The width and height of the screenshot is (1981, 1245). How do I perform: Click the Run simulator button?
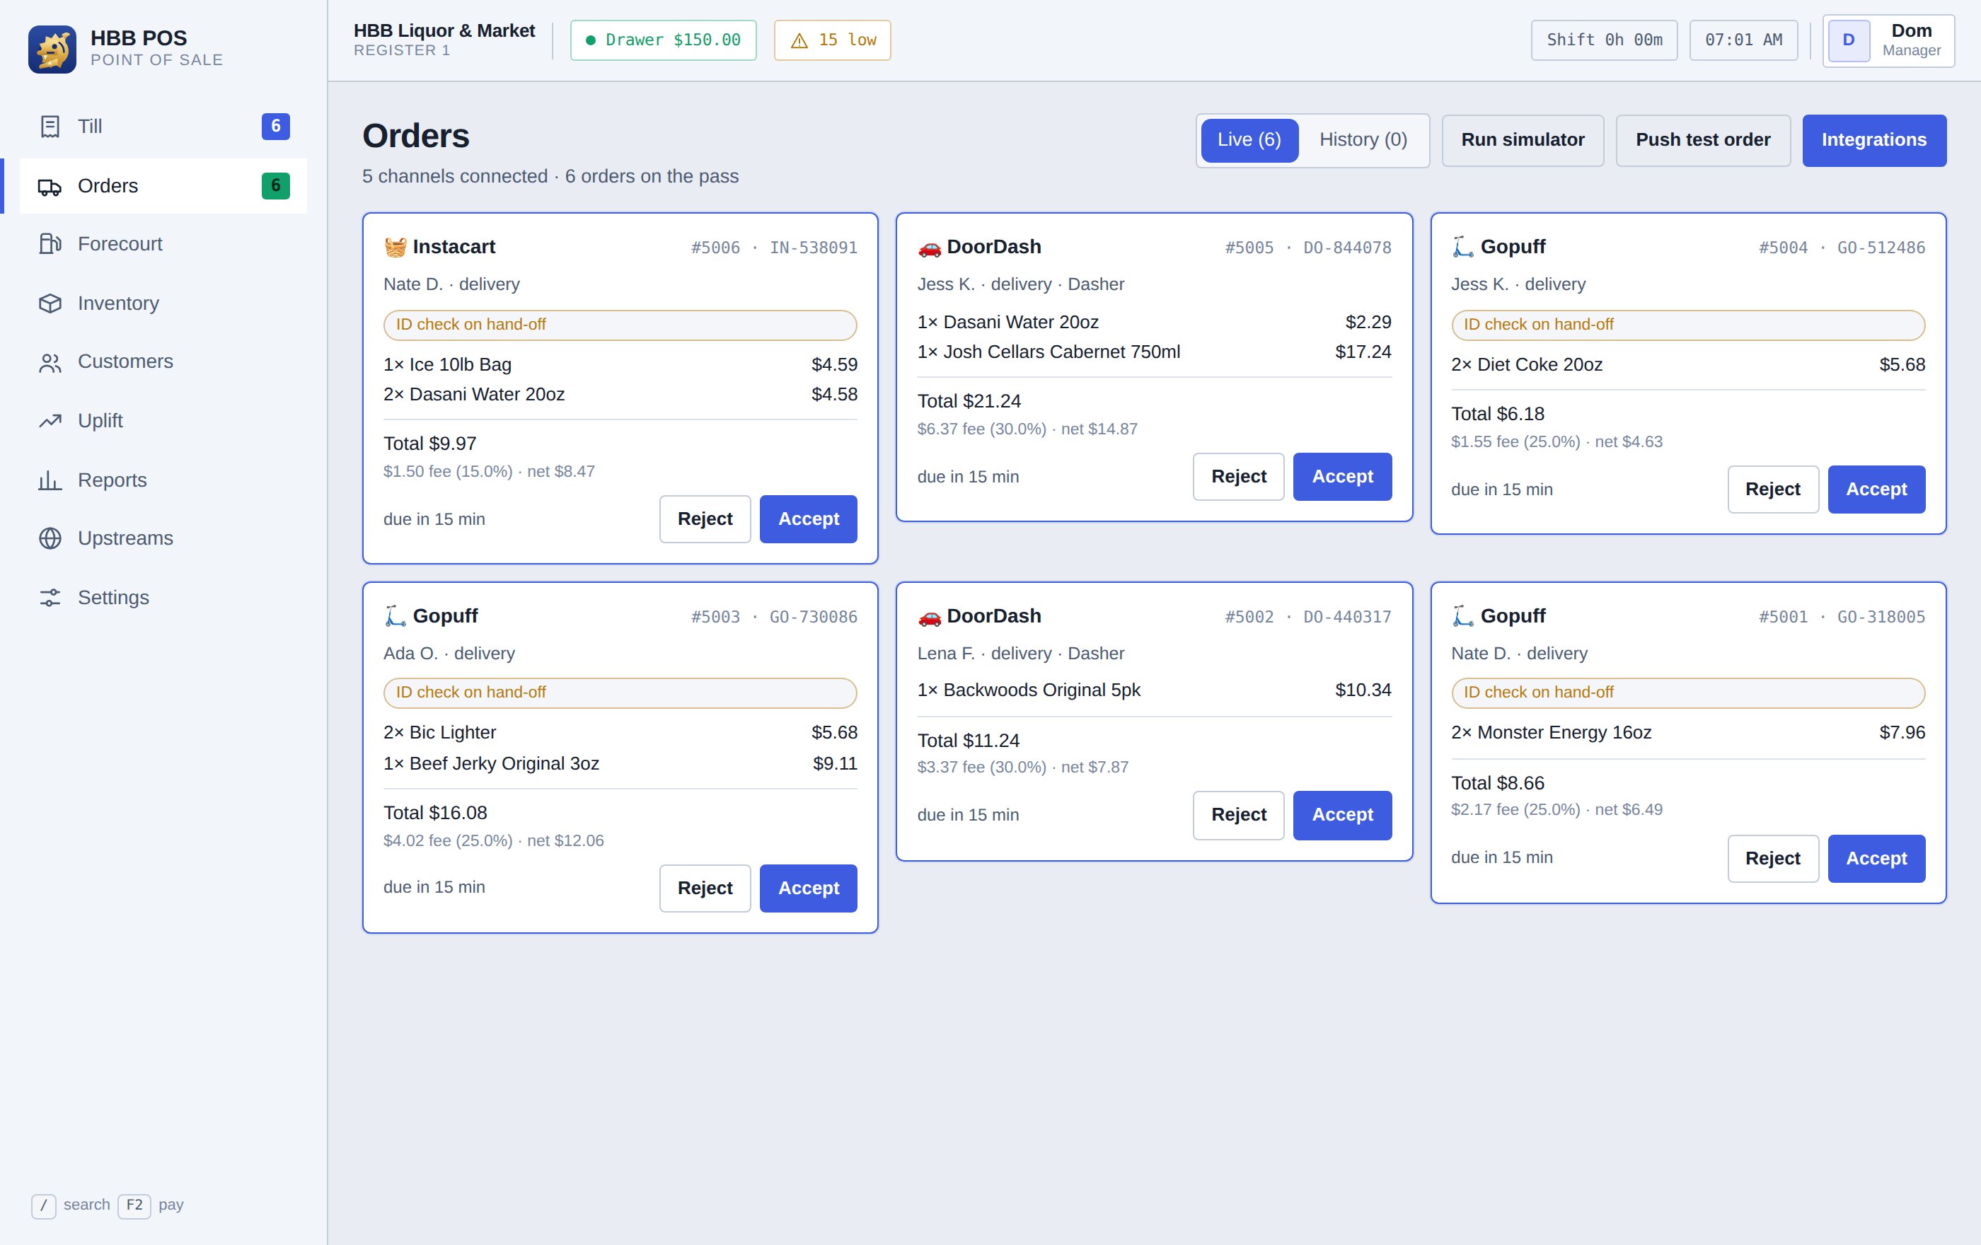[x=1523, y=140]
